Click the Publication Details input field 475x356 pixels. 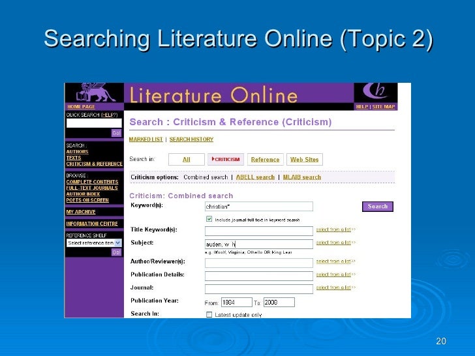coord(258,276)
